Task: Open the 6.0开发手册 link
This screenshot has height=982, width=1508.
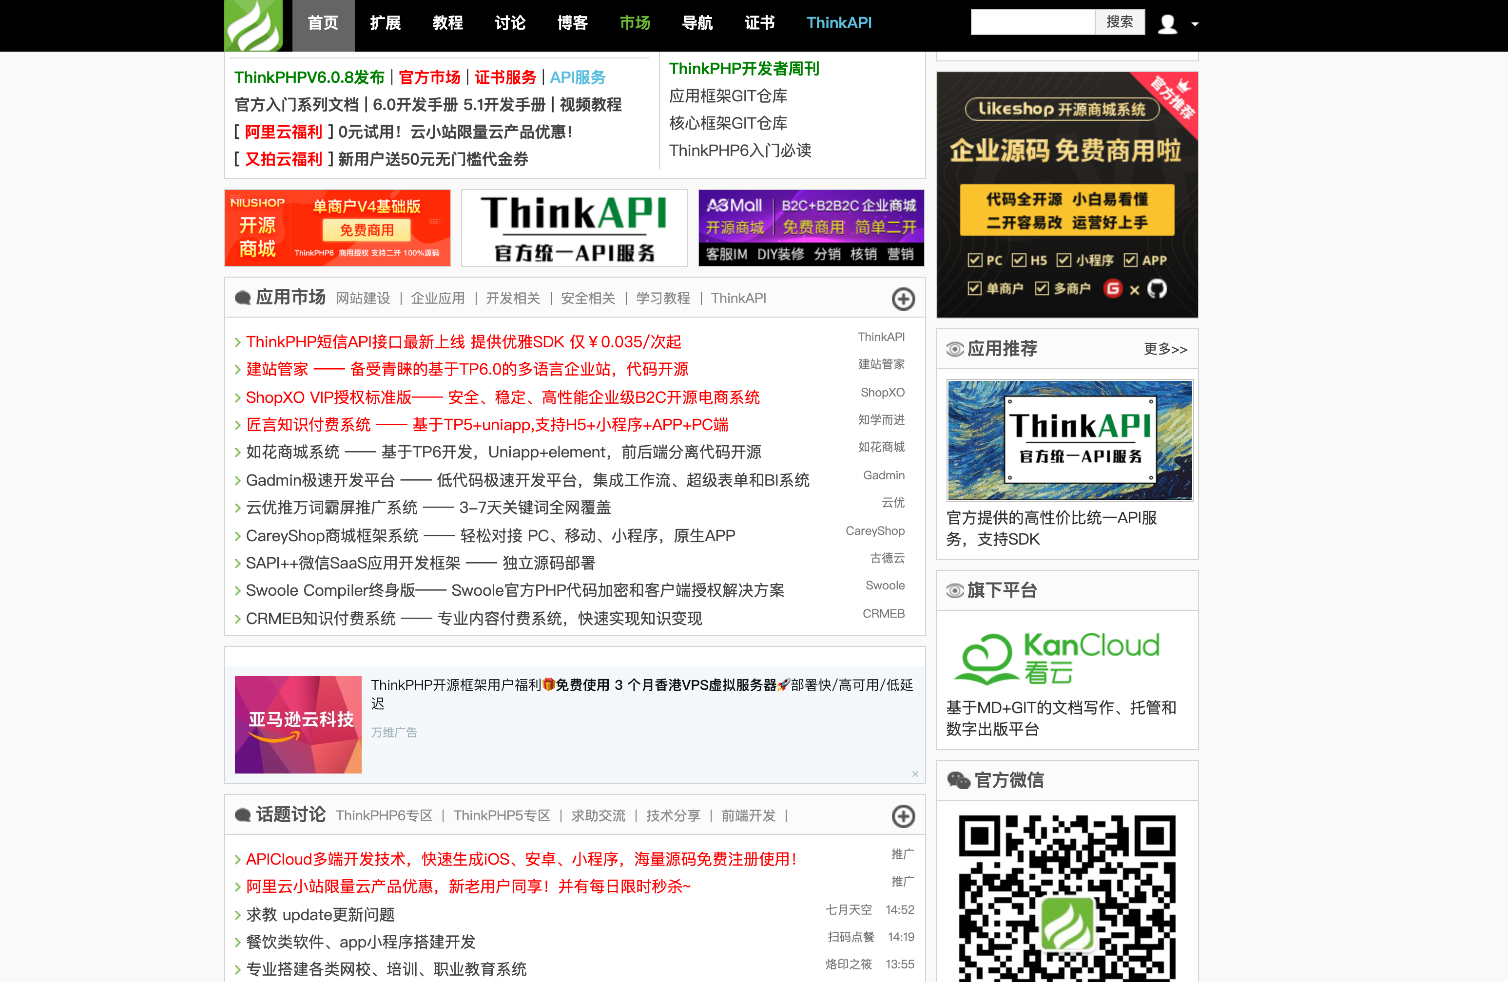Action: (x=416, y=104)
